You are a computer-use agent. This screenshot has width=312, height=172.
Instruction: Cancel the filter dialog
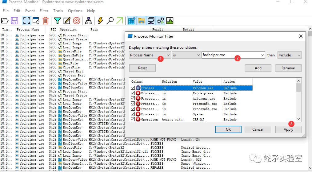(x=258, y=129)
